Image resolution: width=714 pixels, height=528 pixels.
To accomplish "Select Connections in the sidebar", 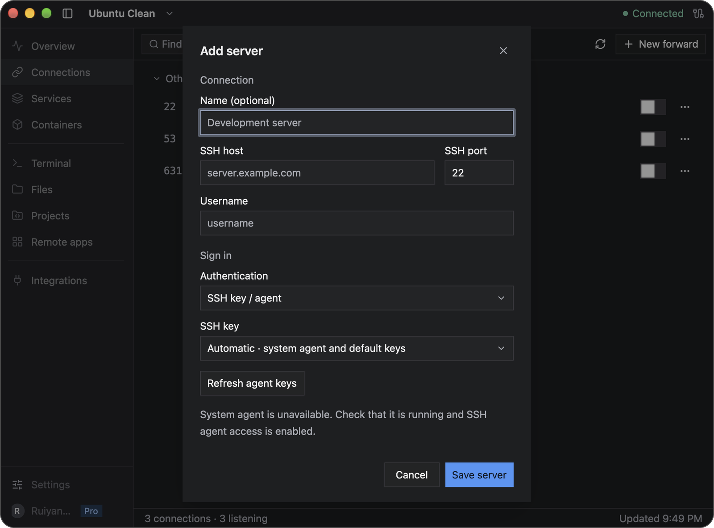I will pyautogui.click(x=67, y=72).
